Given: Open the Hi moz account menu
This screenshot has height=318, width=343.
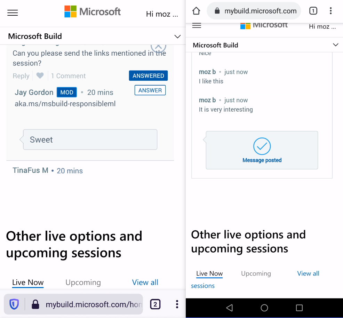Looking at the screenshot, I should 162,14.
